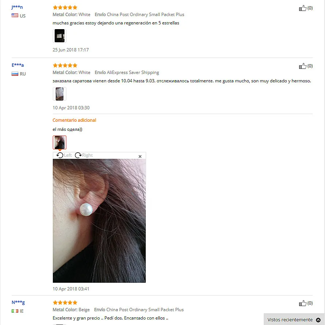This screenshot has height=325, width=325.
Task: Click thumbs-up icon on E***a's review
Action: [302, 66]
